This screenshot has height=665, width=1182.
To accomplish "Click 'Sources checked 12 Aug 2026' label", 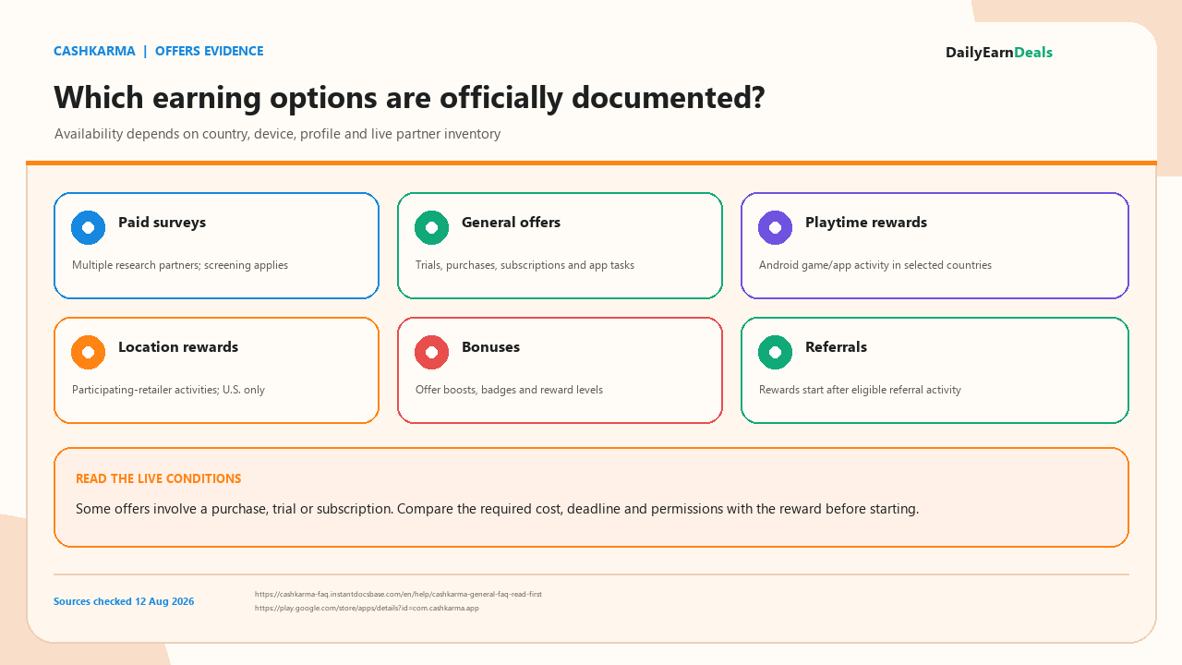I will click(x=124, y=601).
